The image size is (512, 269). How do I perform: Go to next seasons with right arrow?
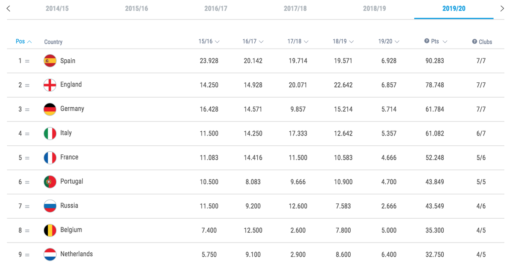tap(502, 9)
